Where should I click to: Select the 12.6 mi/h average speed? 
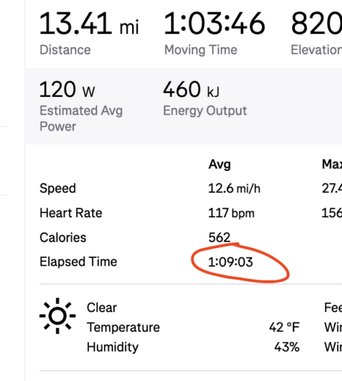coord(234,188)
